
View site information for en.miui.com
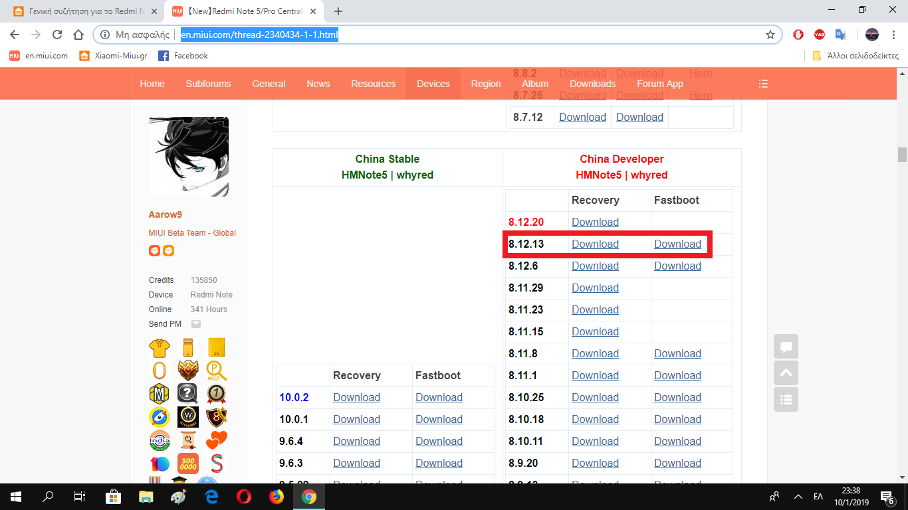105,35
